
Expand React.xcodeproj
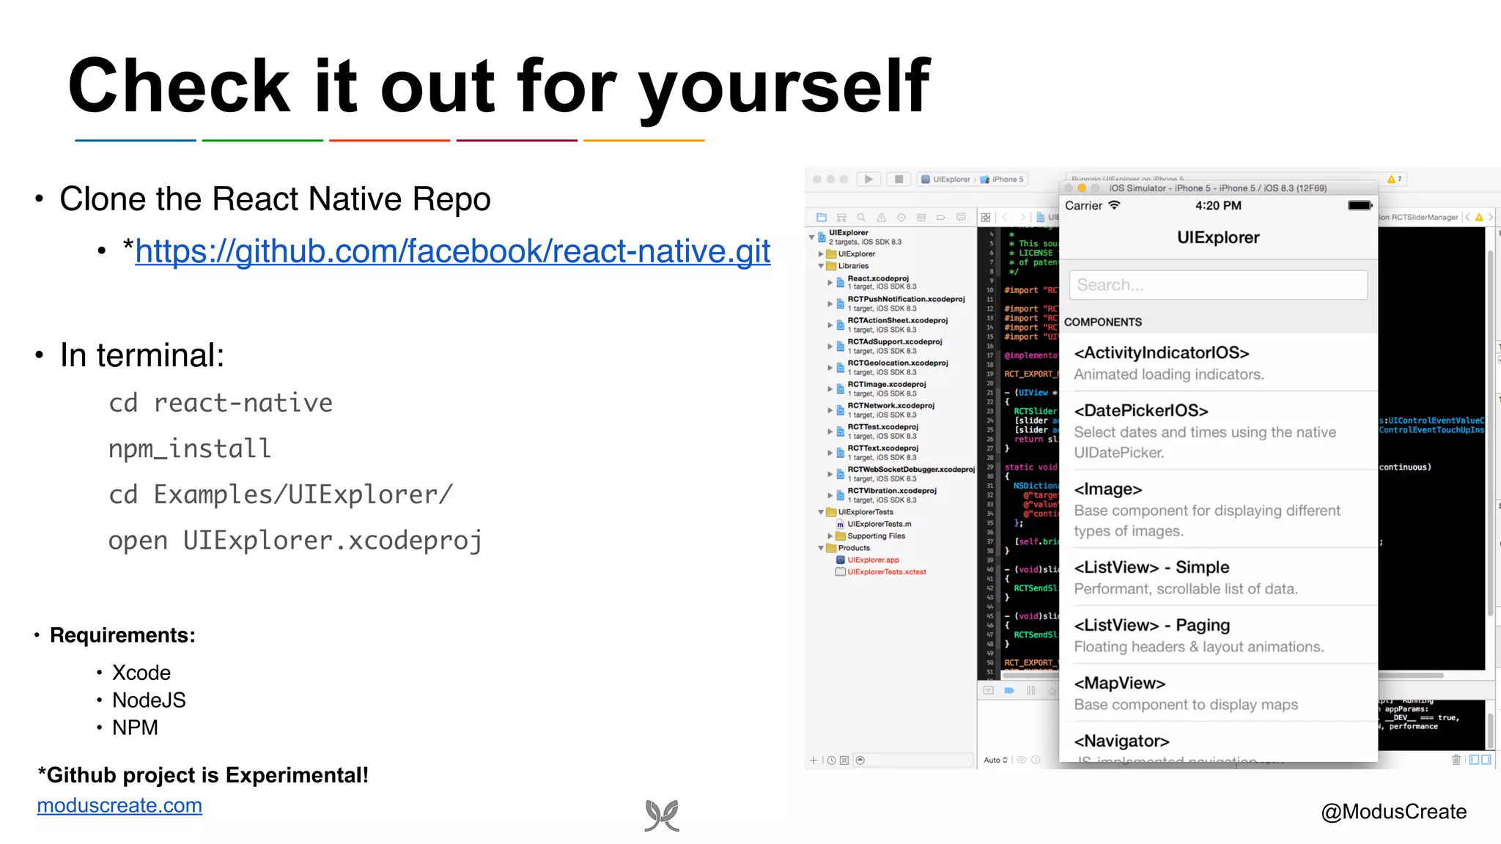coord(830,282)
